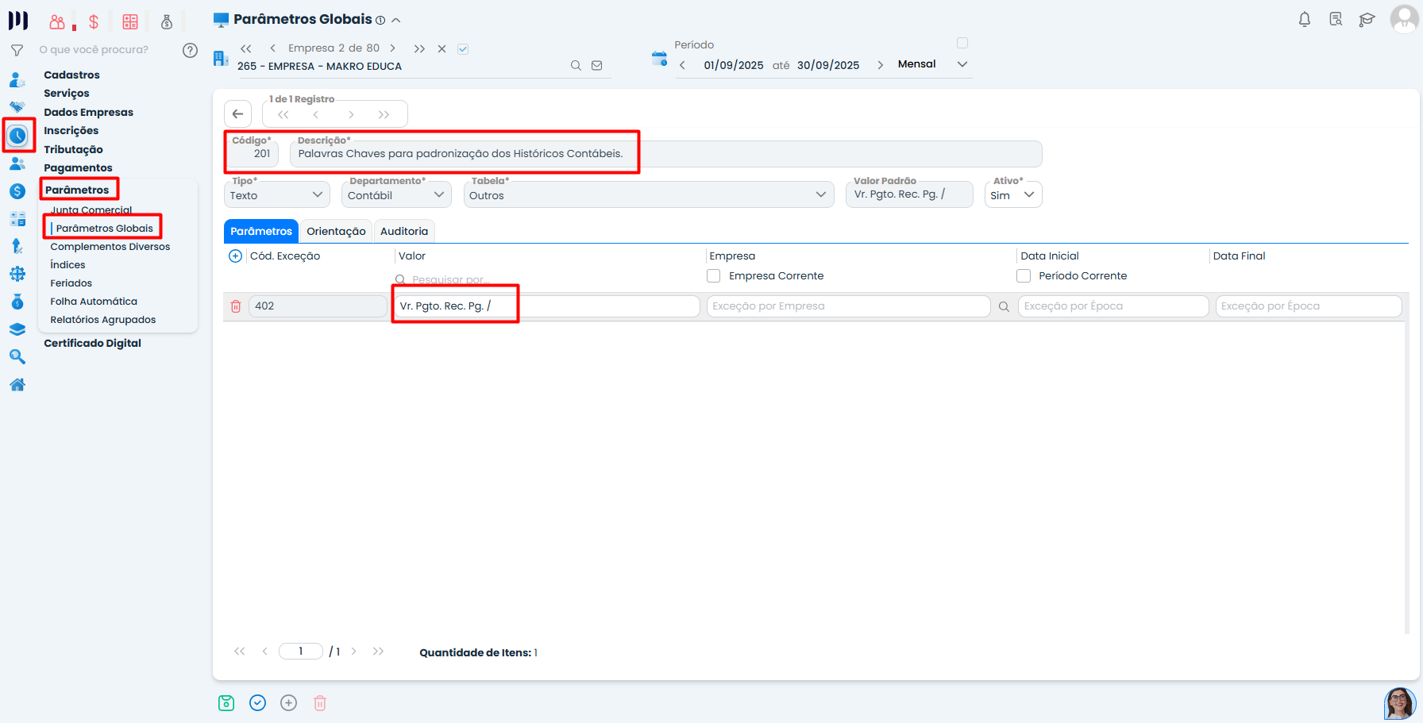Open Complementos Diversos in the sidebar

pos(110,247)
